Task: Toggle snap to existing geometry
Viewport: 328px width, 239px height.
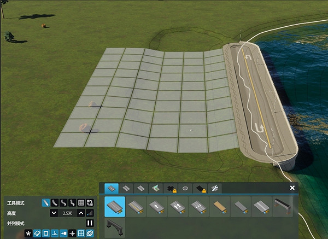Action: coord(37,234)
